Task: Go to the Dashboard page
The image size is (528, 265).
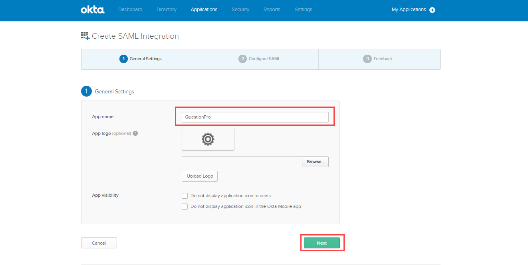Action: pyautogui.click(x=130, y=10)
